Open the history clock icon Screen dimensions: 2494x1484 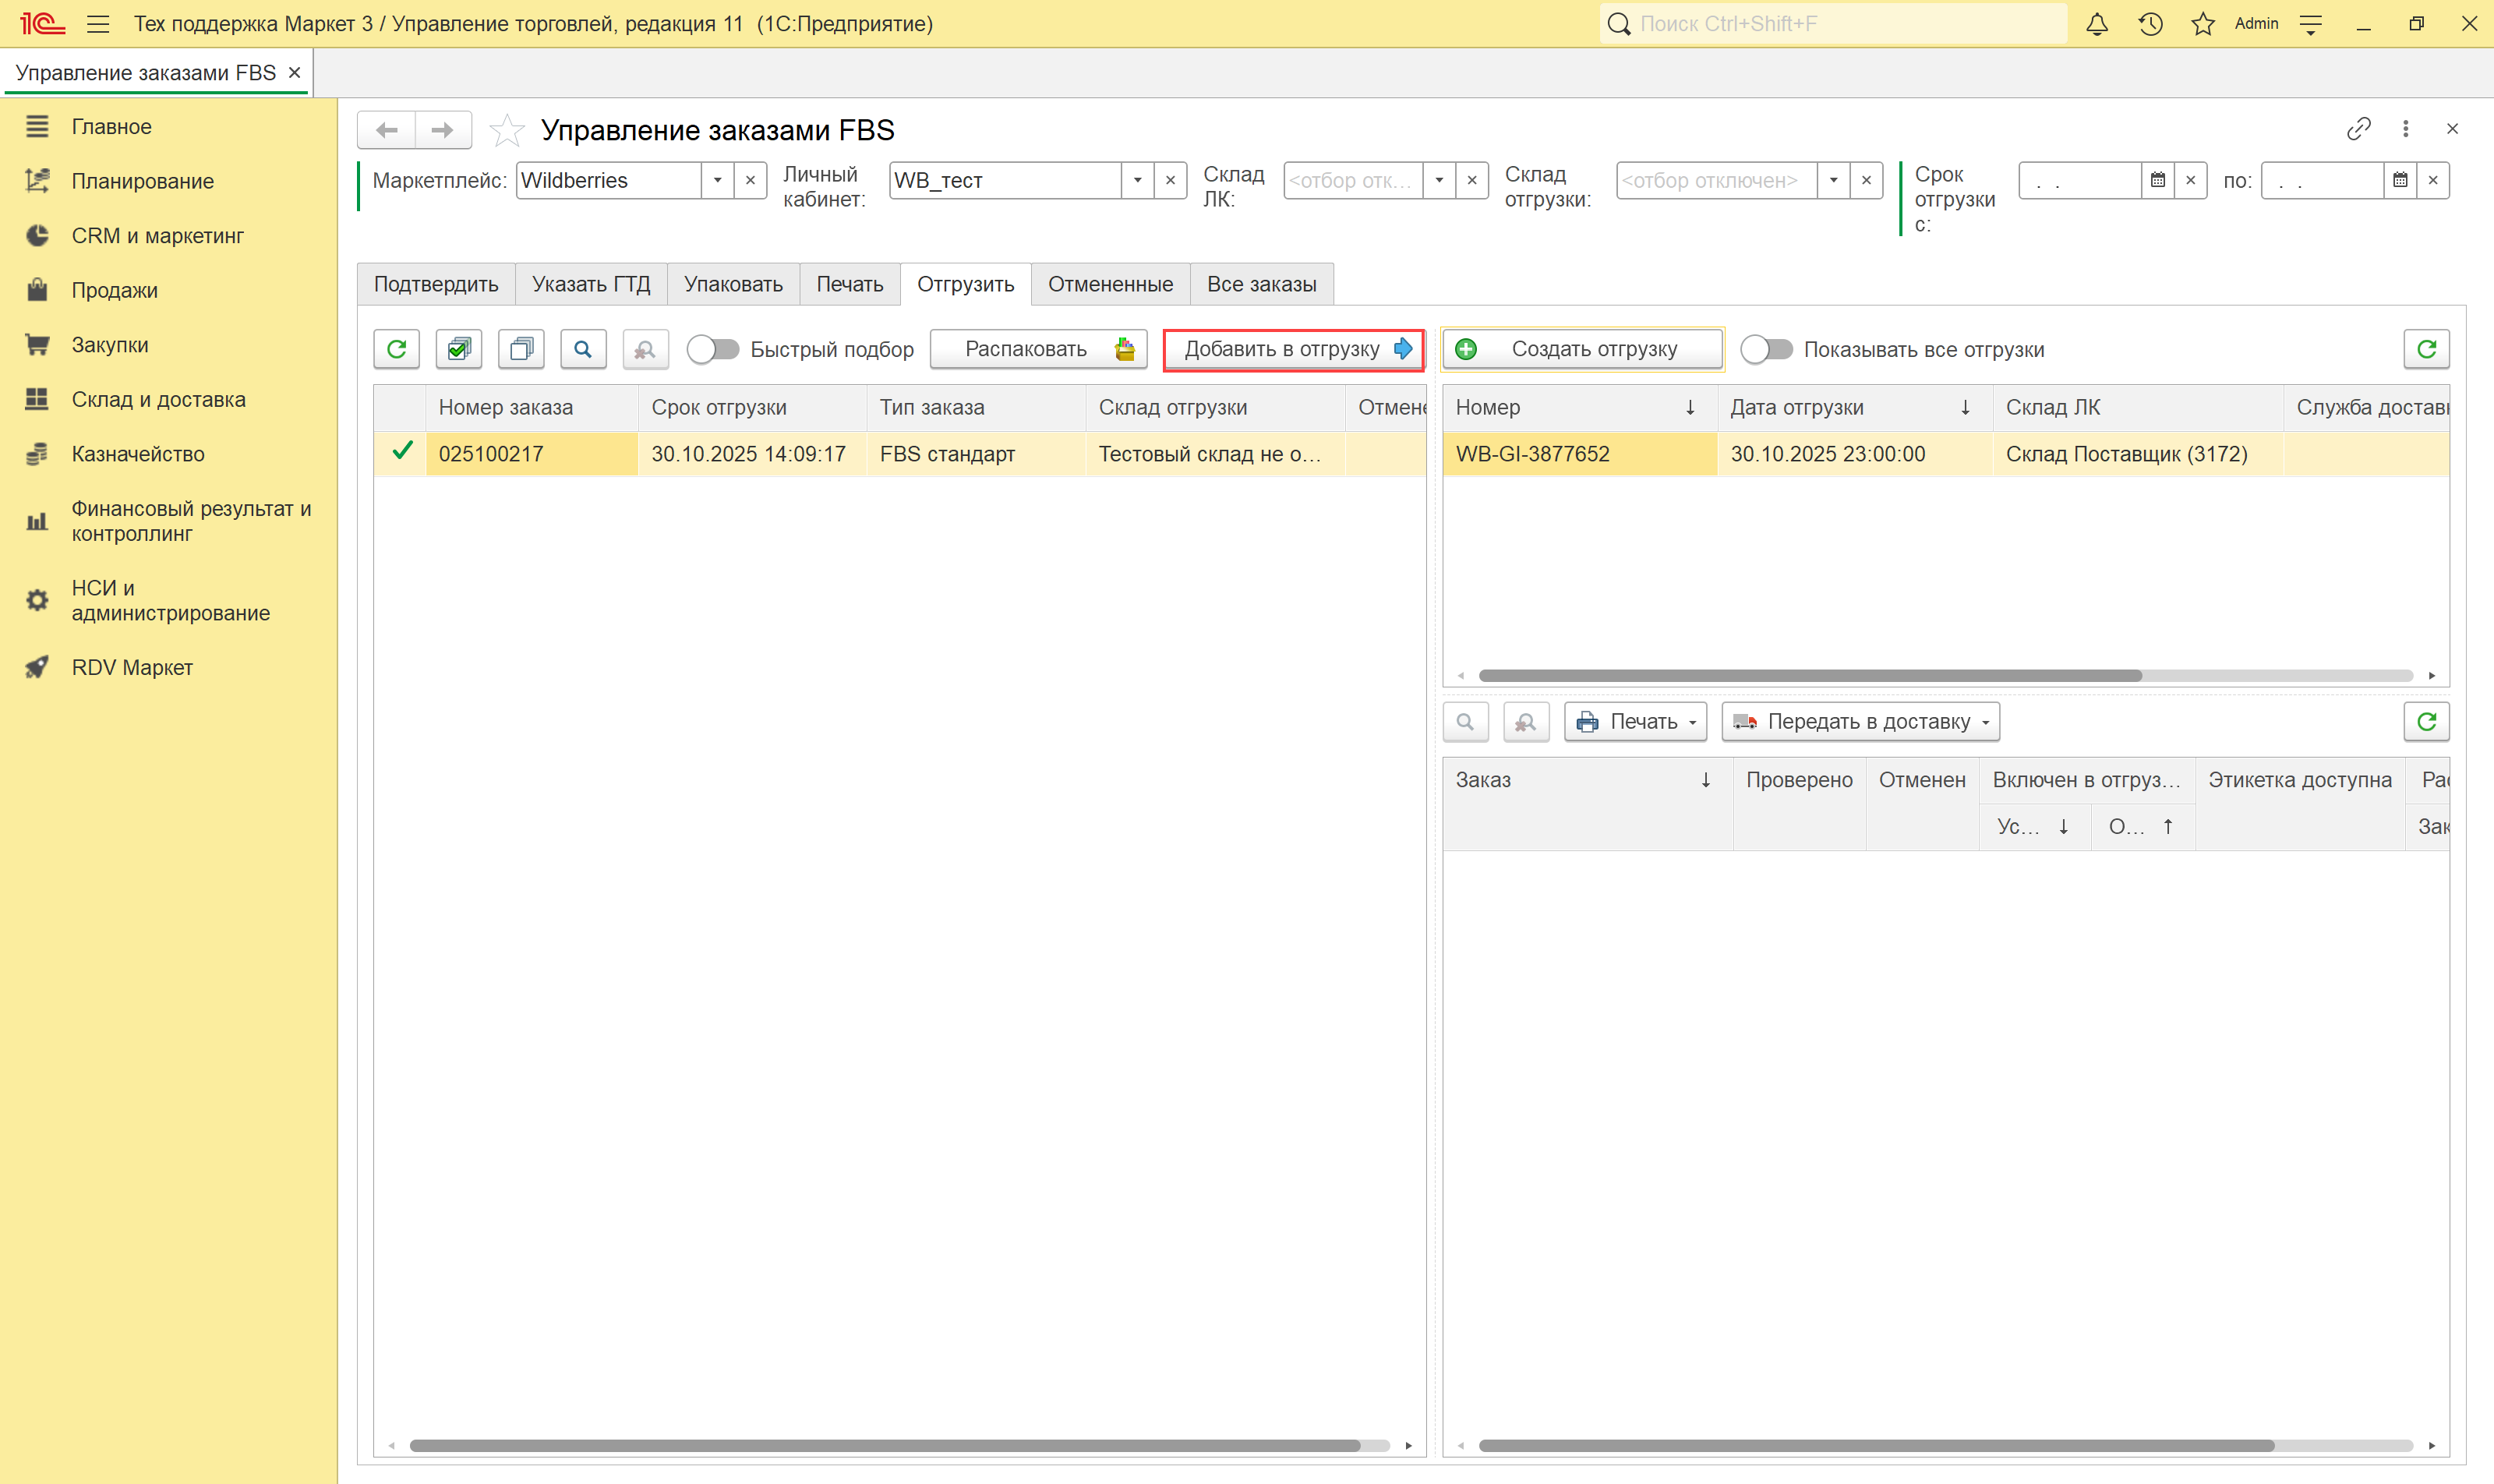tap(2150, 24)
